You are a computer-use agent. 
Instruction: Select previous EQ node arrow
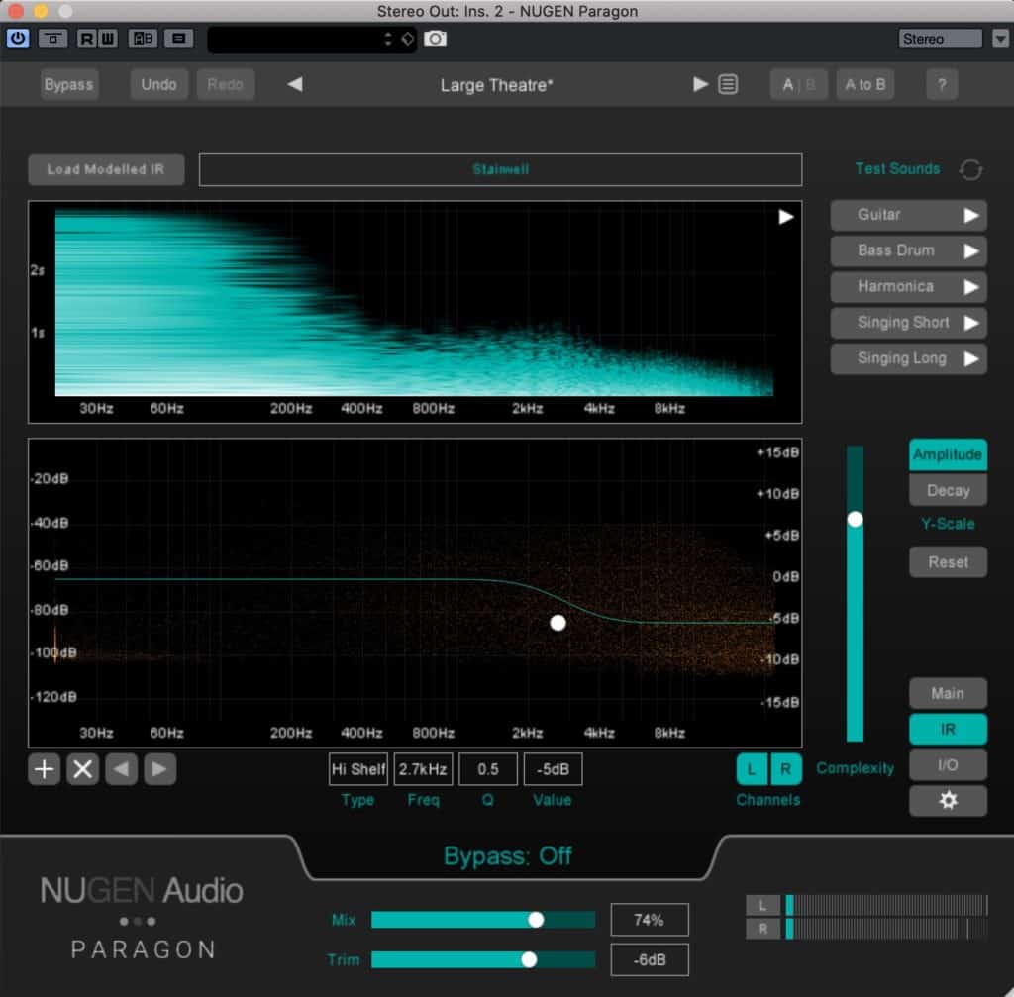pyautogui.click(x=121, y=769)
